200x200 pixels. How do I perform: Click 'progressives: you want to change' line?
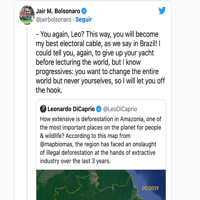(x=80, y=72)
